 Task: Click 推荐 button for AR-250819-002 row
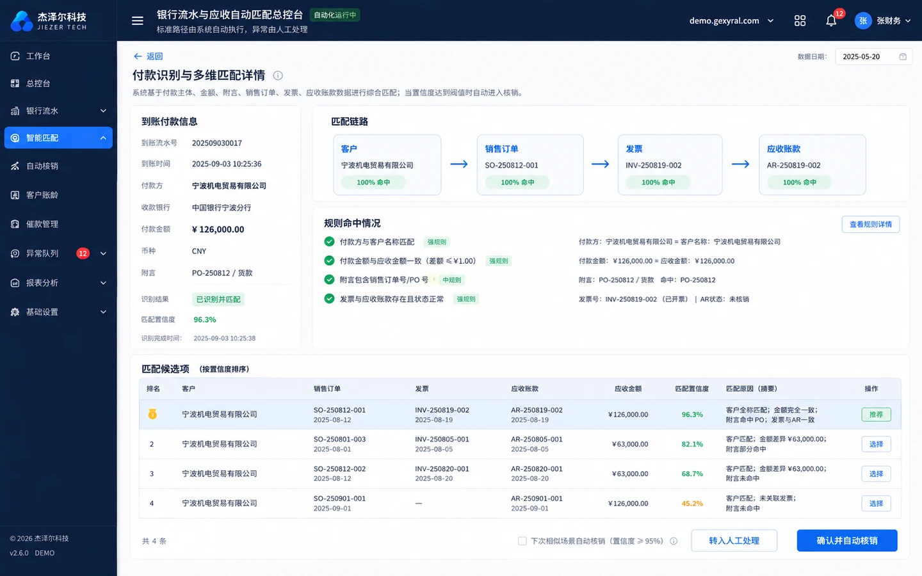coord(876,415)
